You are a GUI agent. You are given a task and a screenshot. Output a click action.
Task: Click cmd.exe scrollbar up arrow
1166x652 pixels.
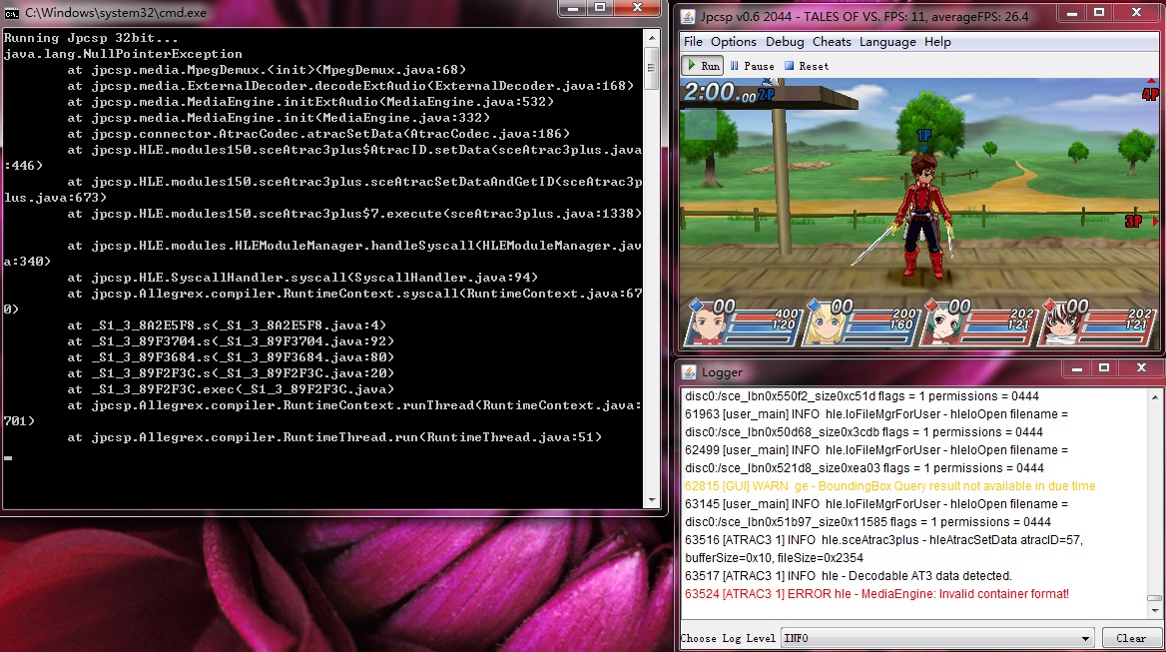tap(652, 36)
